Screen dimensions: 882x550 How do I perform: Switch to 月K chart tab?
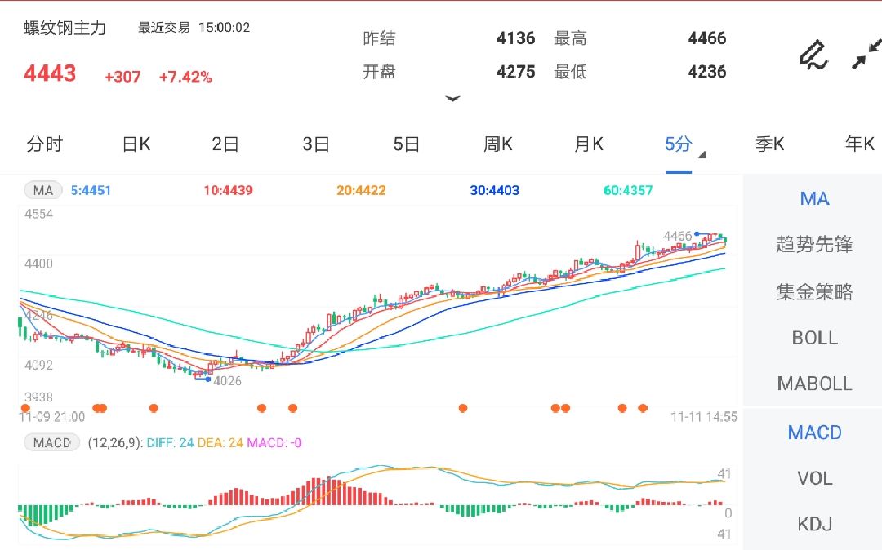(588, 144)
